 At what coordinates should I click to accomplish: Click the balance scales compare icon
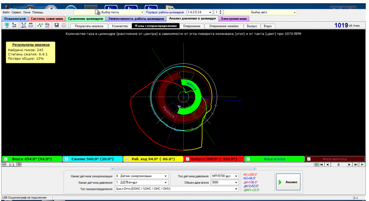[x=64, y=25]
